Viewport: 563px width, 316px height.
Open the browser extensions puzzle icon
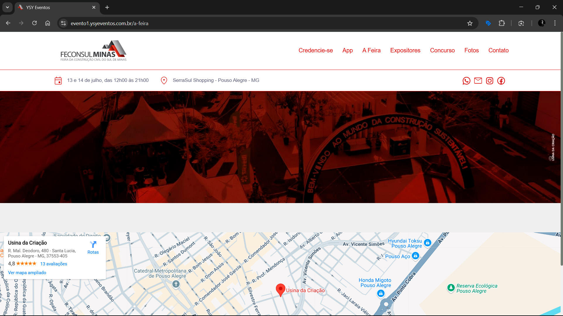click(x=502, y=23)
